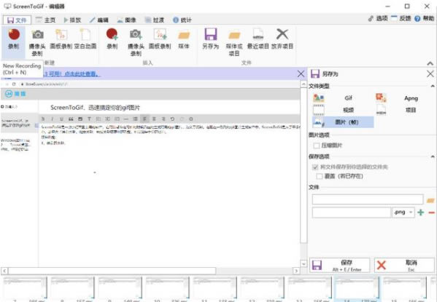Collapse the 文件类型 section
The image size is (437, 302).
[x=433, y=86]
